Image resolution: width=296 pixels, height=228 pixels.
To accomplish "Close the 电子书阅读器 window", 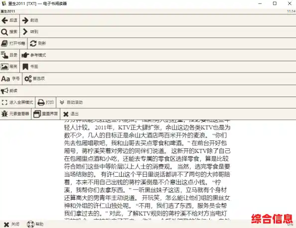I will click(x=290, y=3).
